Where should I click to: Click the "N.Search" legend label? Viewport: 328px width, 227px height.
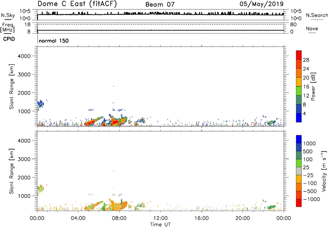pyautogui.click(x=317, y=15)
